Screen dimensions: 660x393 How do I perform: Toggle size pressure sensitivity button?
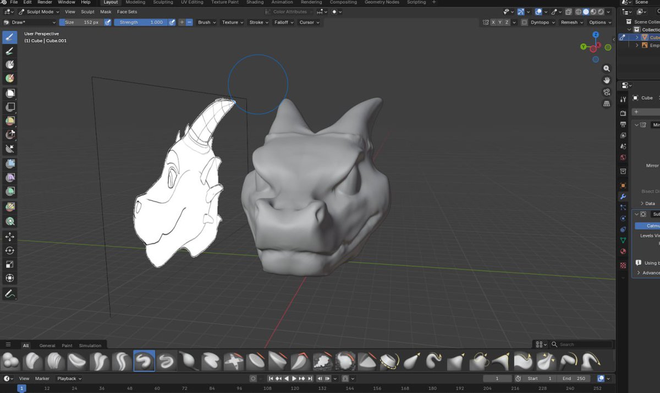coord(108,23)
